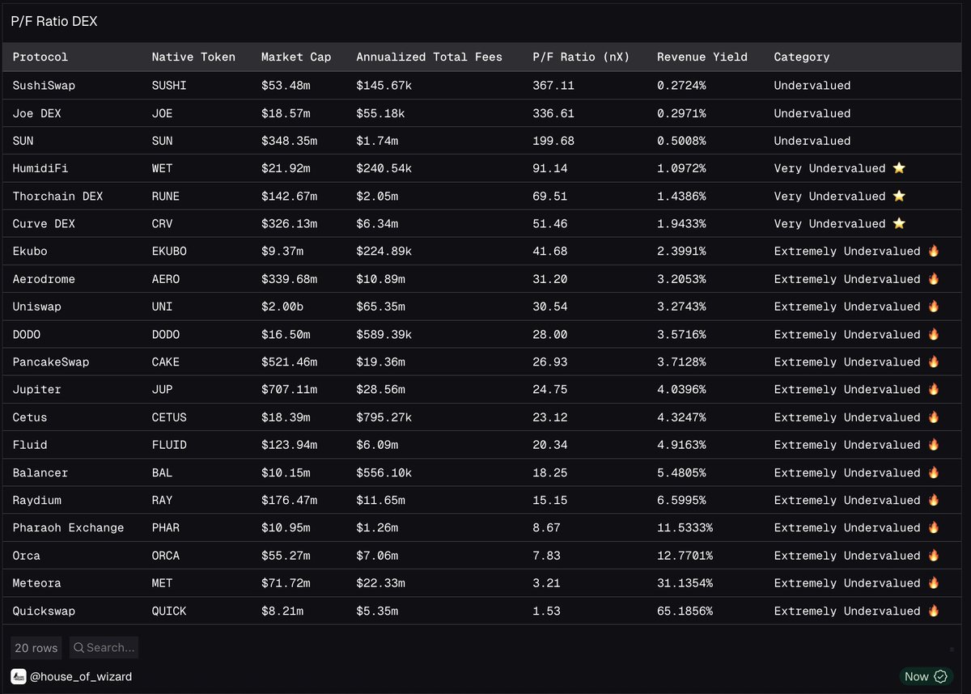
Task: Click the 20 rows counter
Action: tap(36, 648)
